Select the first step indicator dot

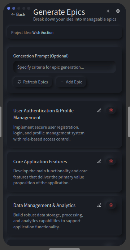(9, 8)
